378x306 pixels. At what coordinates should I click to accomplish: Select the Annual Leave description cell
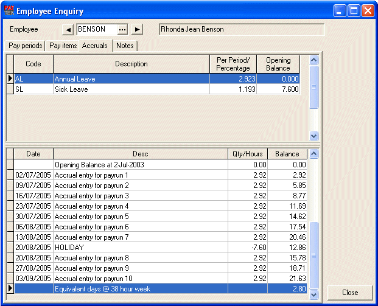(x=131, y=79)
